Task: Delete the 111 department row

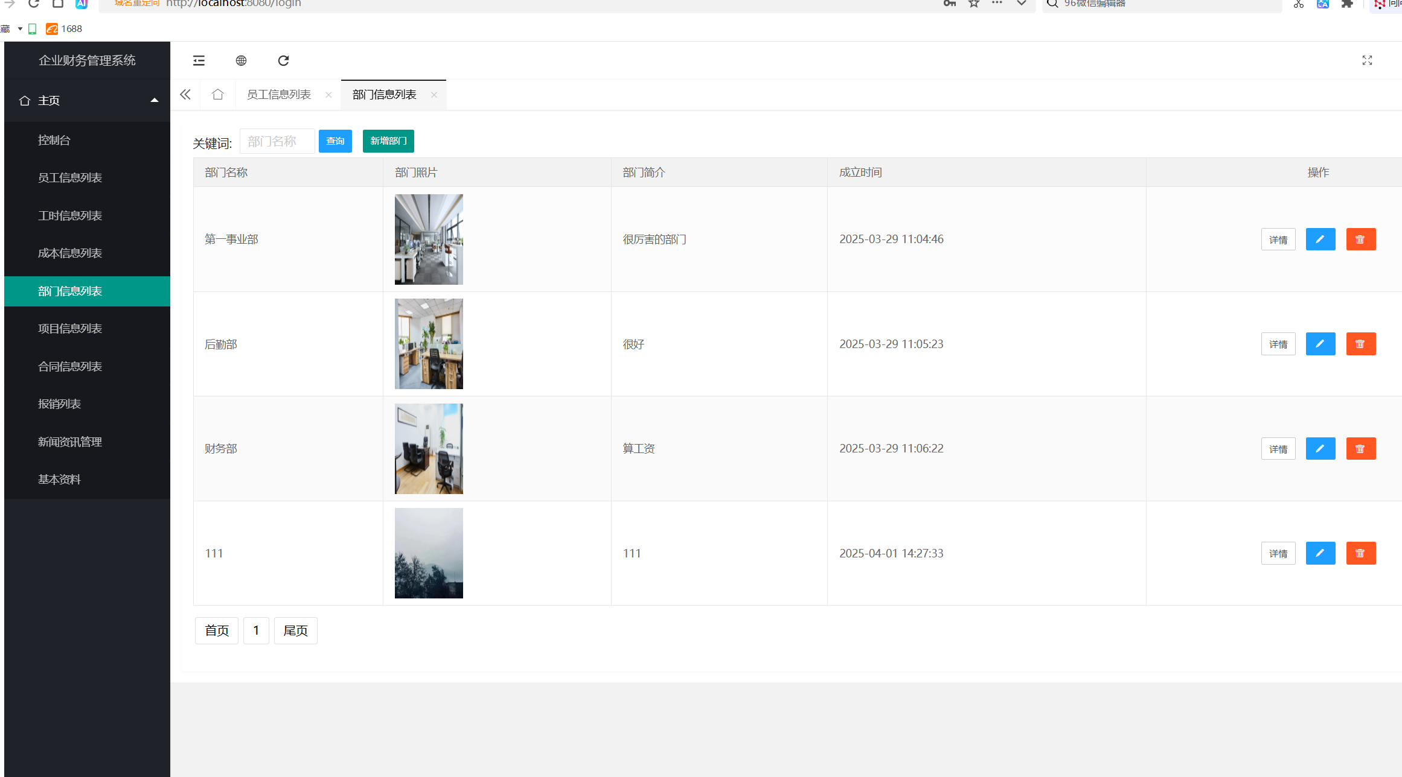Action: point(1360,553)
